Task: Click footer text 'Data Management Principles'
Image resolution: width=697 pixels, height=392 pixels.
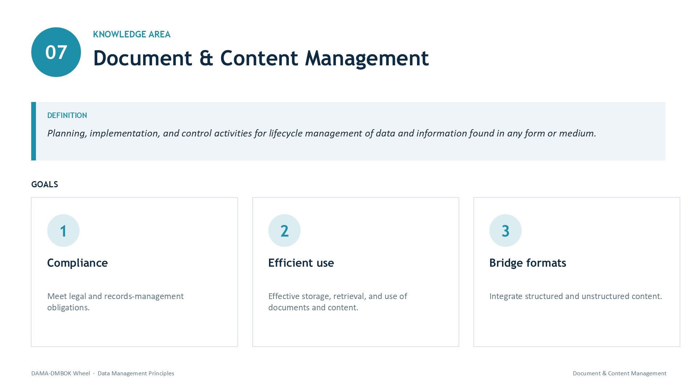Action: 136,373
